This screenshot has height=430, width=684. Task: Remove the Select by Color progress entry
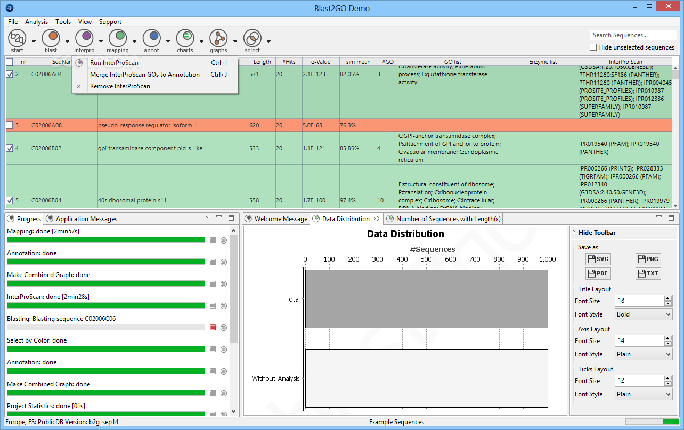click(x=224, y=349)
